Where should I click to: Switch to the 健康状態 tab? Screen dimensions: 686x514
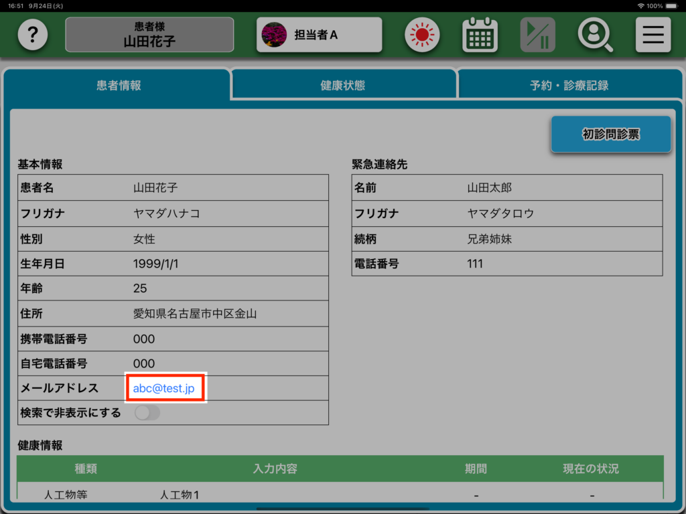tap(343, 86)
